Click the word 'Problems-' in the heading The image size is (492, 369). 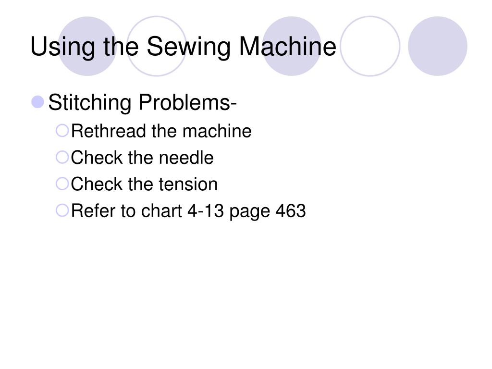click(188, 102)
